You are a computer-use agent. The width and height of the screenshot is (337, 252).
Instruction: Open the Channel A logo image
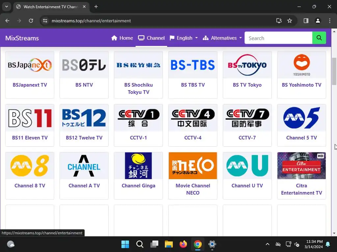coord(84,166)
